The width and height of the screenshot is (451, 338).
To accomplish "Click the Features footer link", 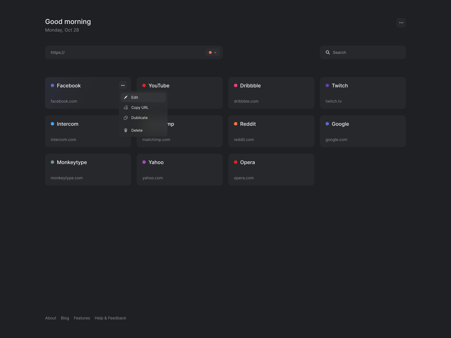I will tap(82, 318).
